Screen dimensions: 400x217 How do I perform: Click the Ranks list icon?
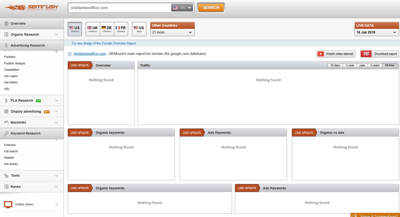(6, 186)
